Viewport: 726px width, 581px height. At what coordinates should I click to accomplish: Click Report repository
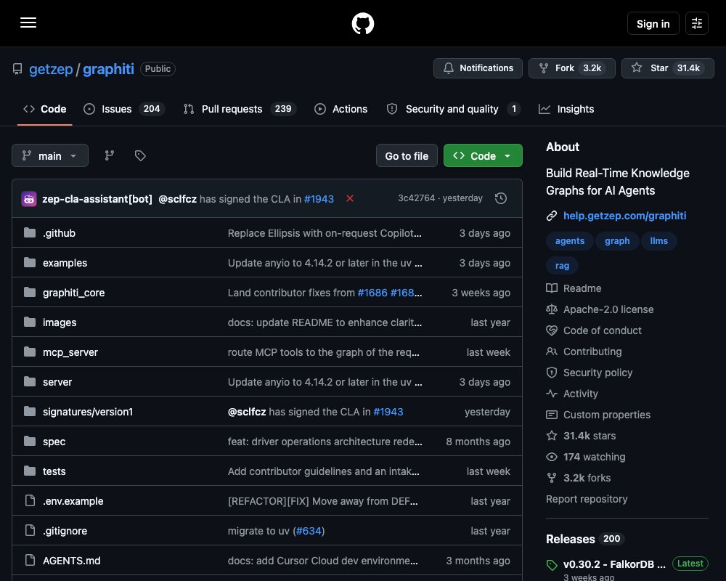tap(587, 499)
